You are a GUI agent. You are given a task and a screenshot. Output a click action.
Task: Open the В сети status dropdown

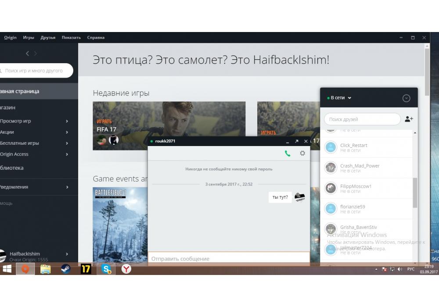point(339,98)
